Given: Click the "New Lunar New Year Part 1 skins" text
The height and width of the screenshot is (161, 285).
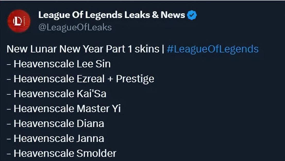Looking at the screenshot, I should tap(83, 49).
